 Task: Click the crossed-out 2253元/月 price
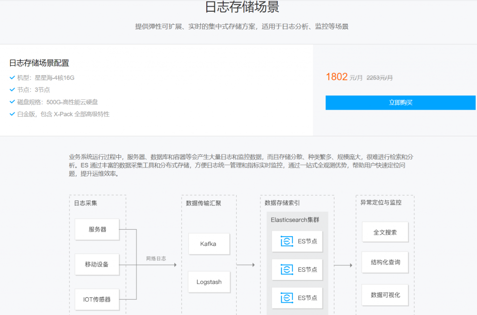pos(379,78)
